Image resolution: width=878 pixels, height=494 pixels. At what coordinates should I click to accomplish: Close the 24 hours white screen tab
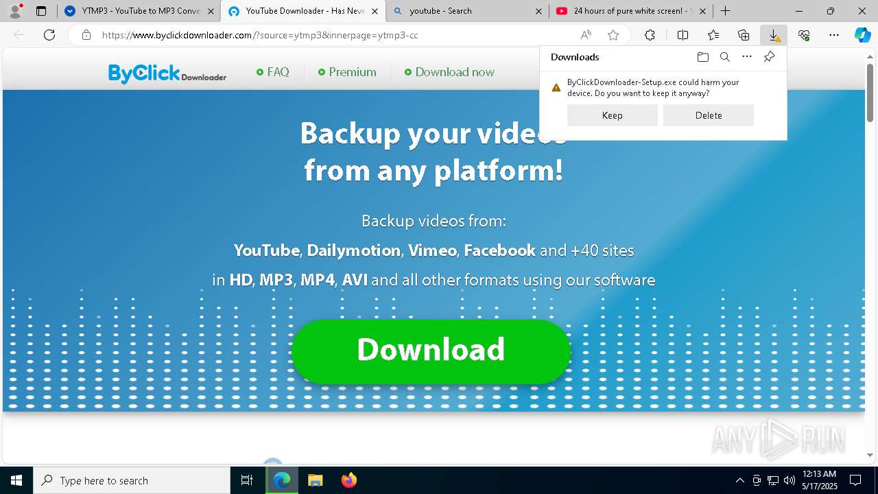pos(702,11)
